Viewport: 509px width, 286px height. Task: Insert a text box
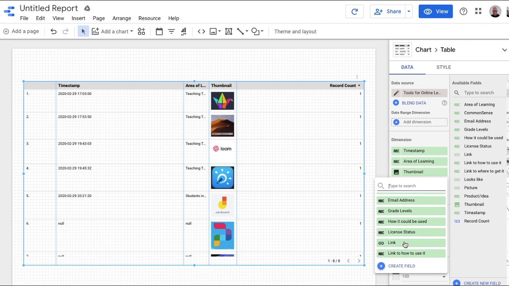[229, 31]
